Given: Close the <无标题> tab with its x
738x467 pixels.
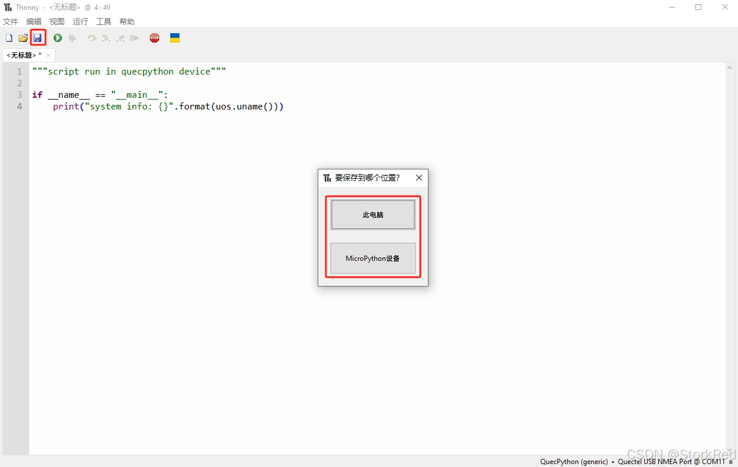Looking at the screenshot, I should click(48, 55).
